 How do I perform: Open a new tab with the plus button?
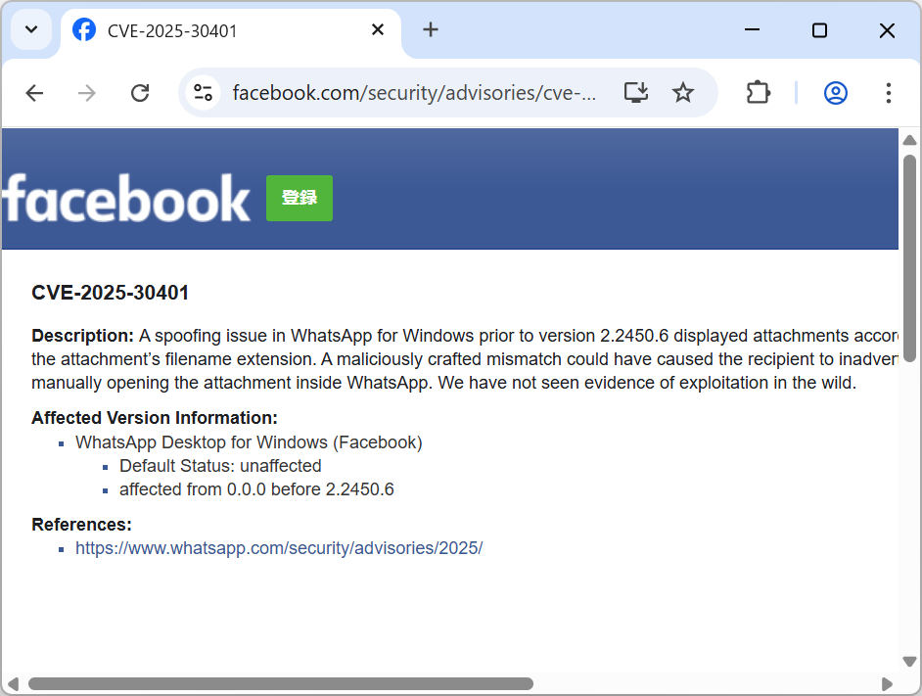click(x=431, y=29)
